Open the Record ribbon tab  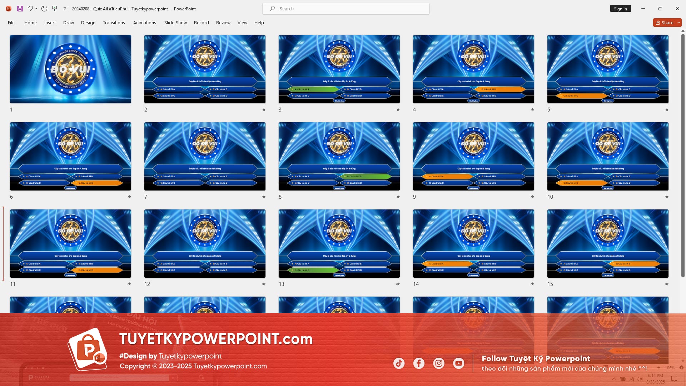click(x=201, y=23)
